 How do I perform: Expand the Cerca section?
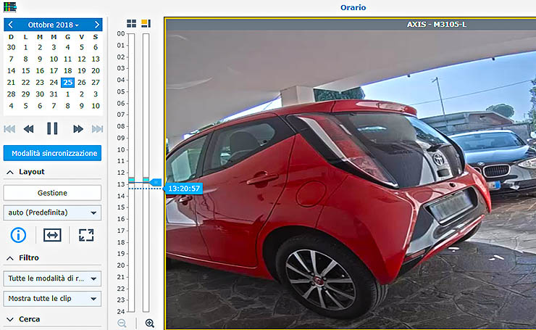click(x=10, y=319)
